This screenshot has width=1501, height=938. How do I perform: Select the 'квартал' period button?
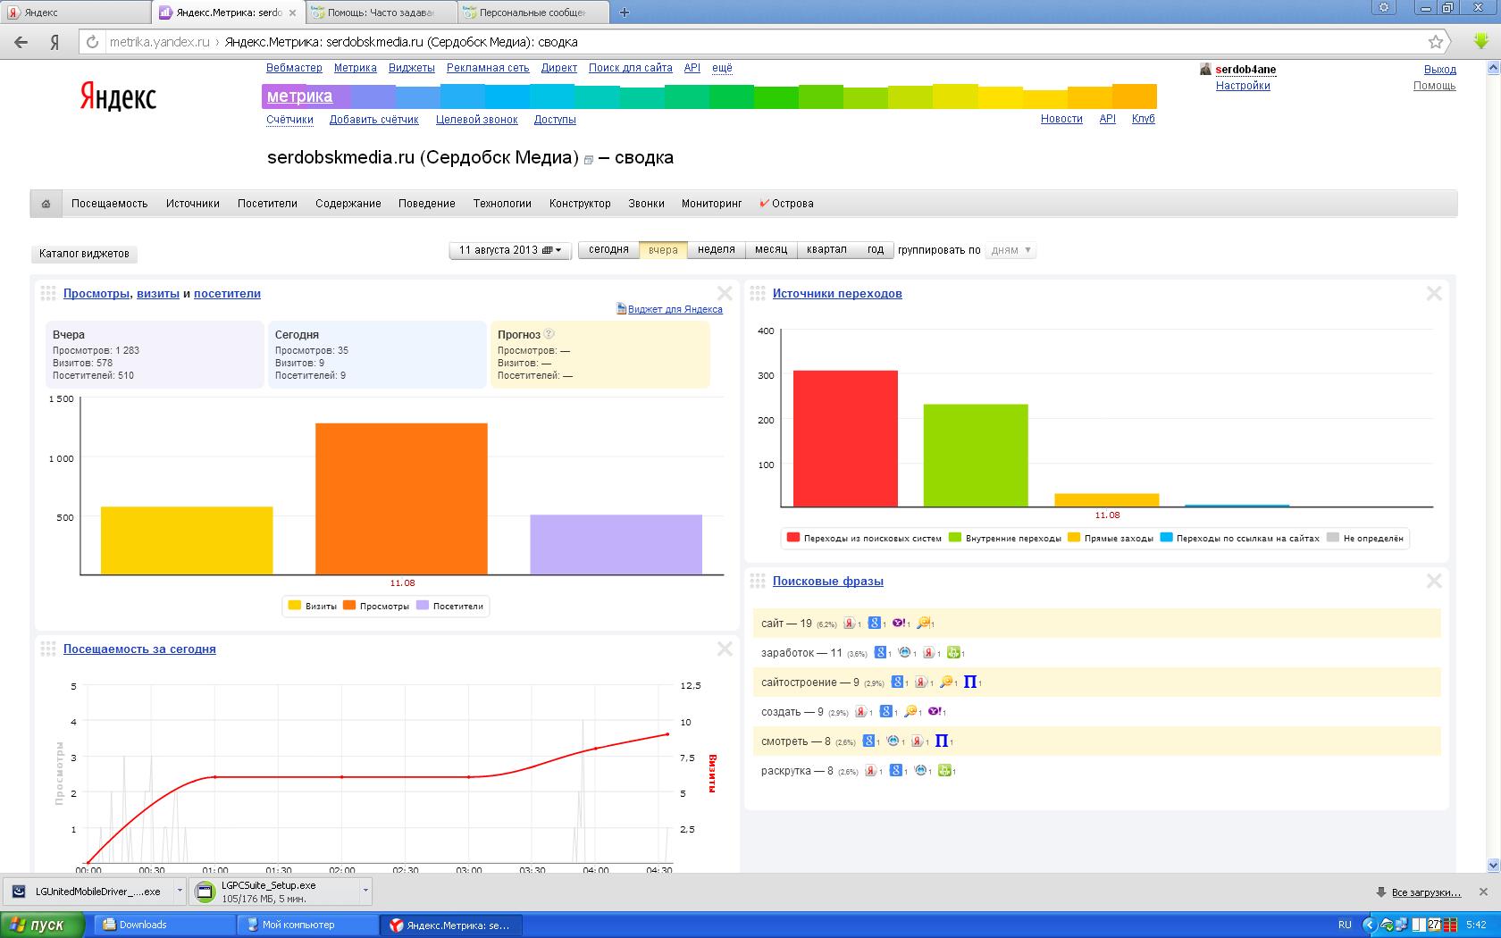pyautogui.click(x=826, y=250)
